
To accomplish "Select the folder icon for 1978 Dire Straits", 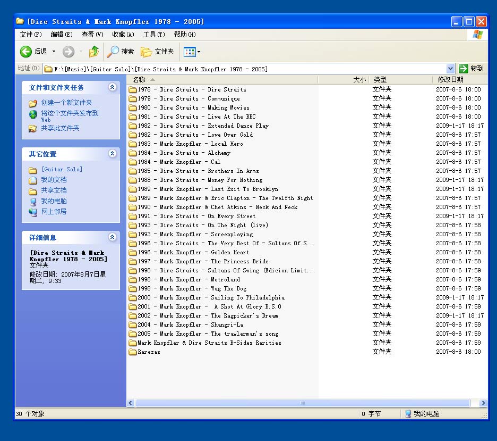I will [x=133, y=89].
